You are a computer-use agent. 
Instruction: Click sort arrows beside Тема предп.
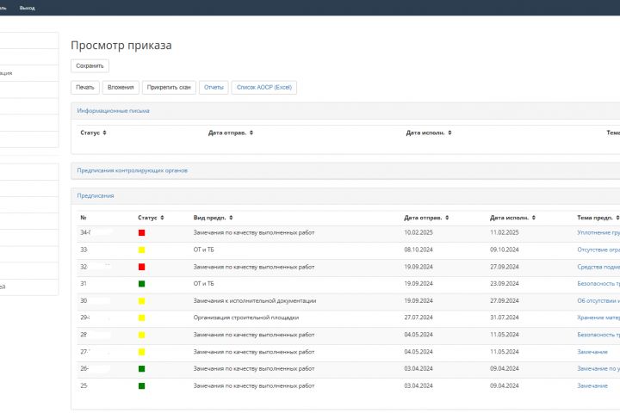[617, 218]
